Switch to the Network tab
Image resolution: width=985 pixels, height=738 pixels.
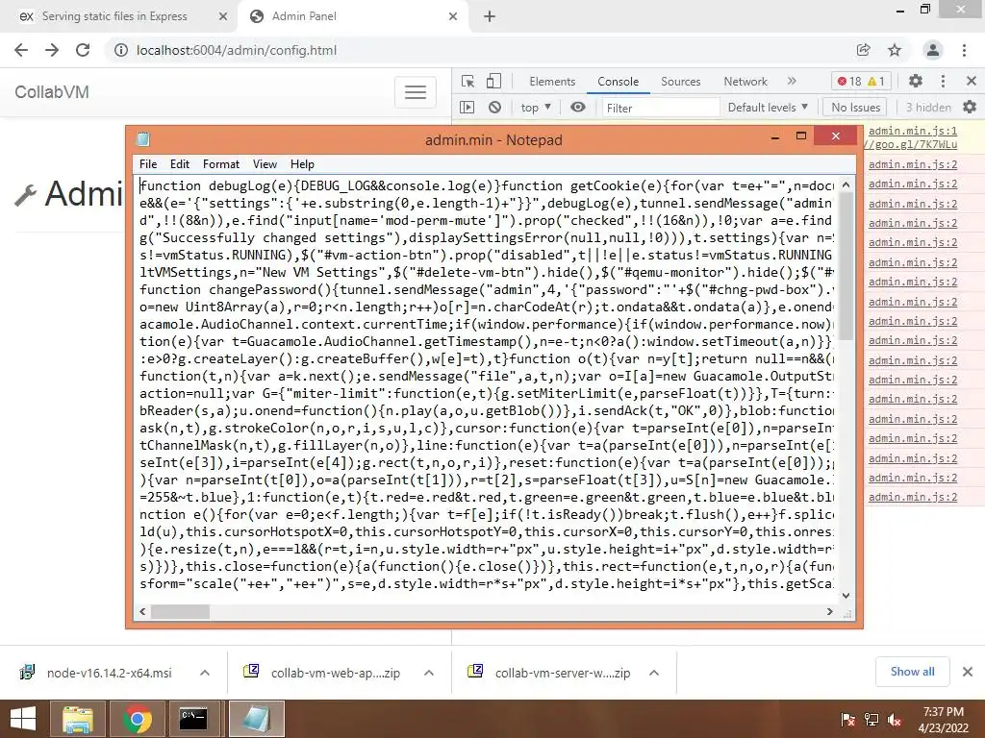[745, 81]
